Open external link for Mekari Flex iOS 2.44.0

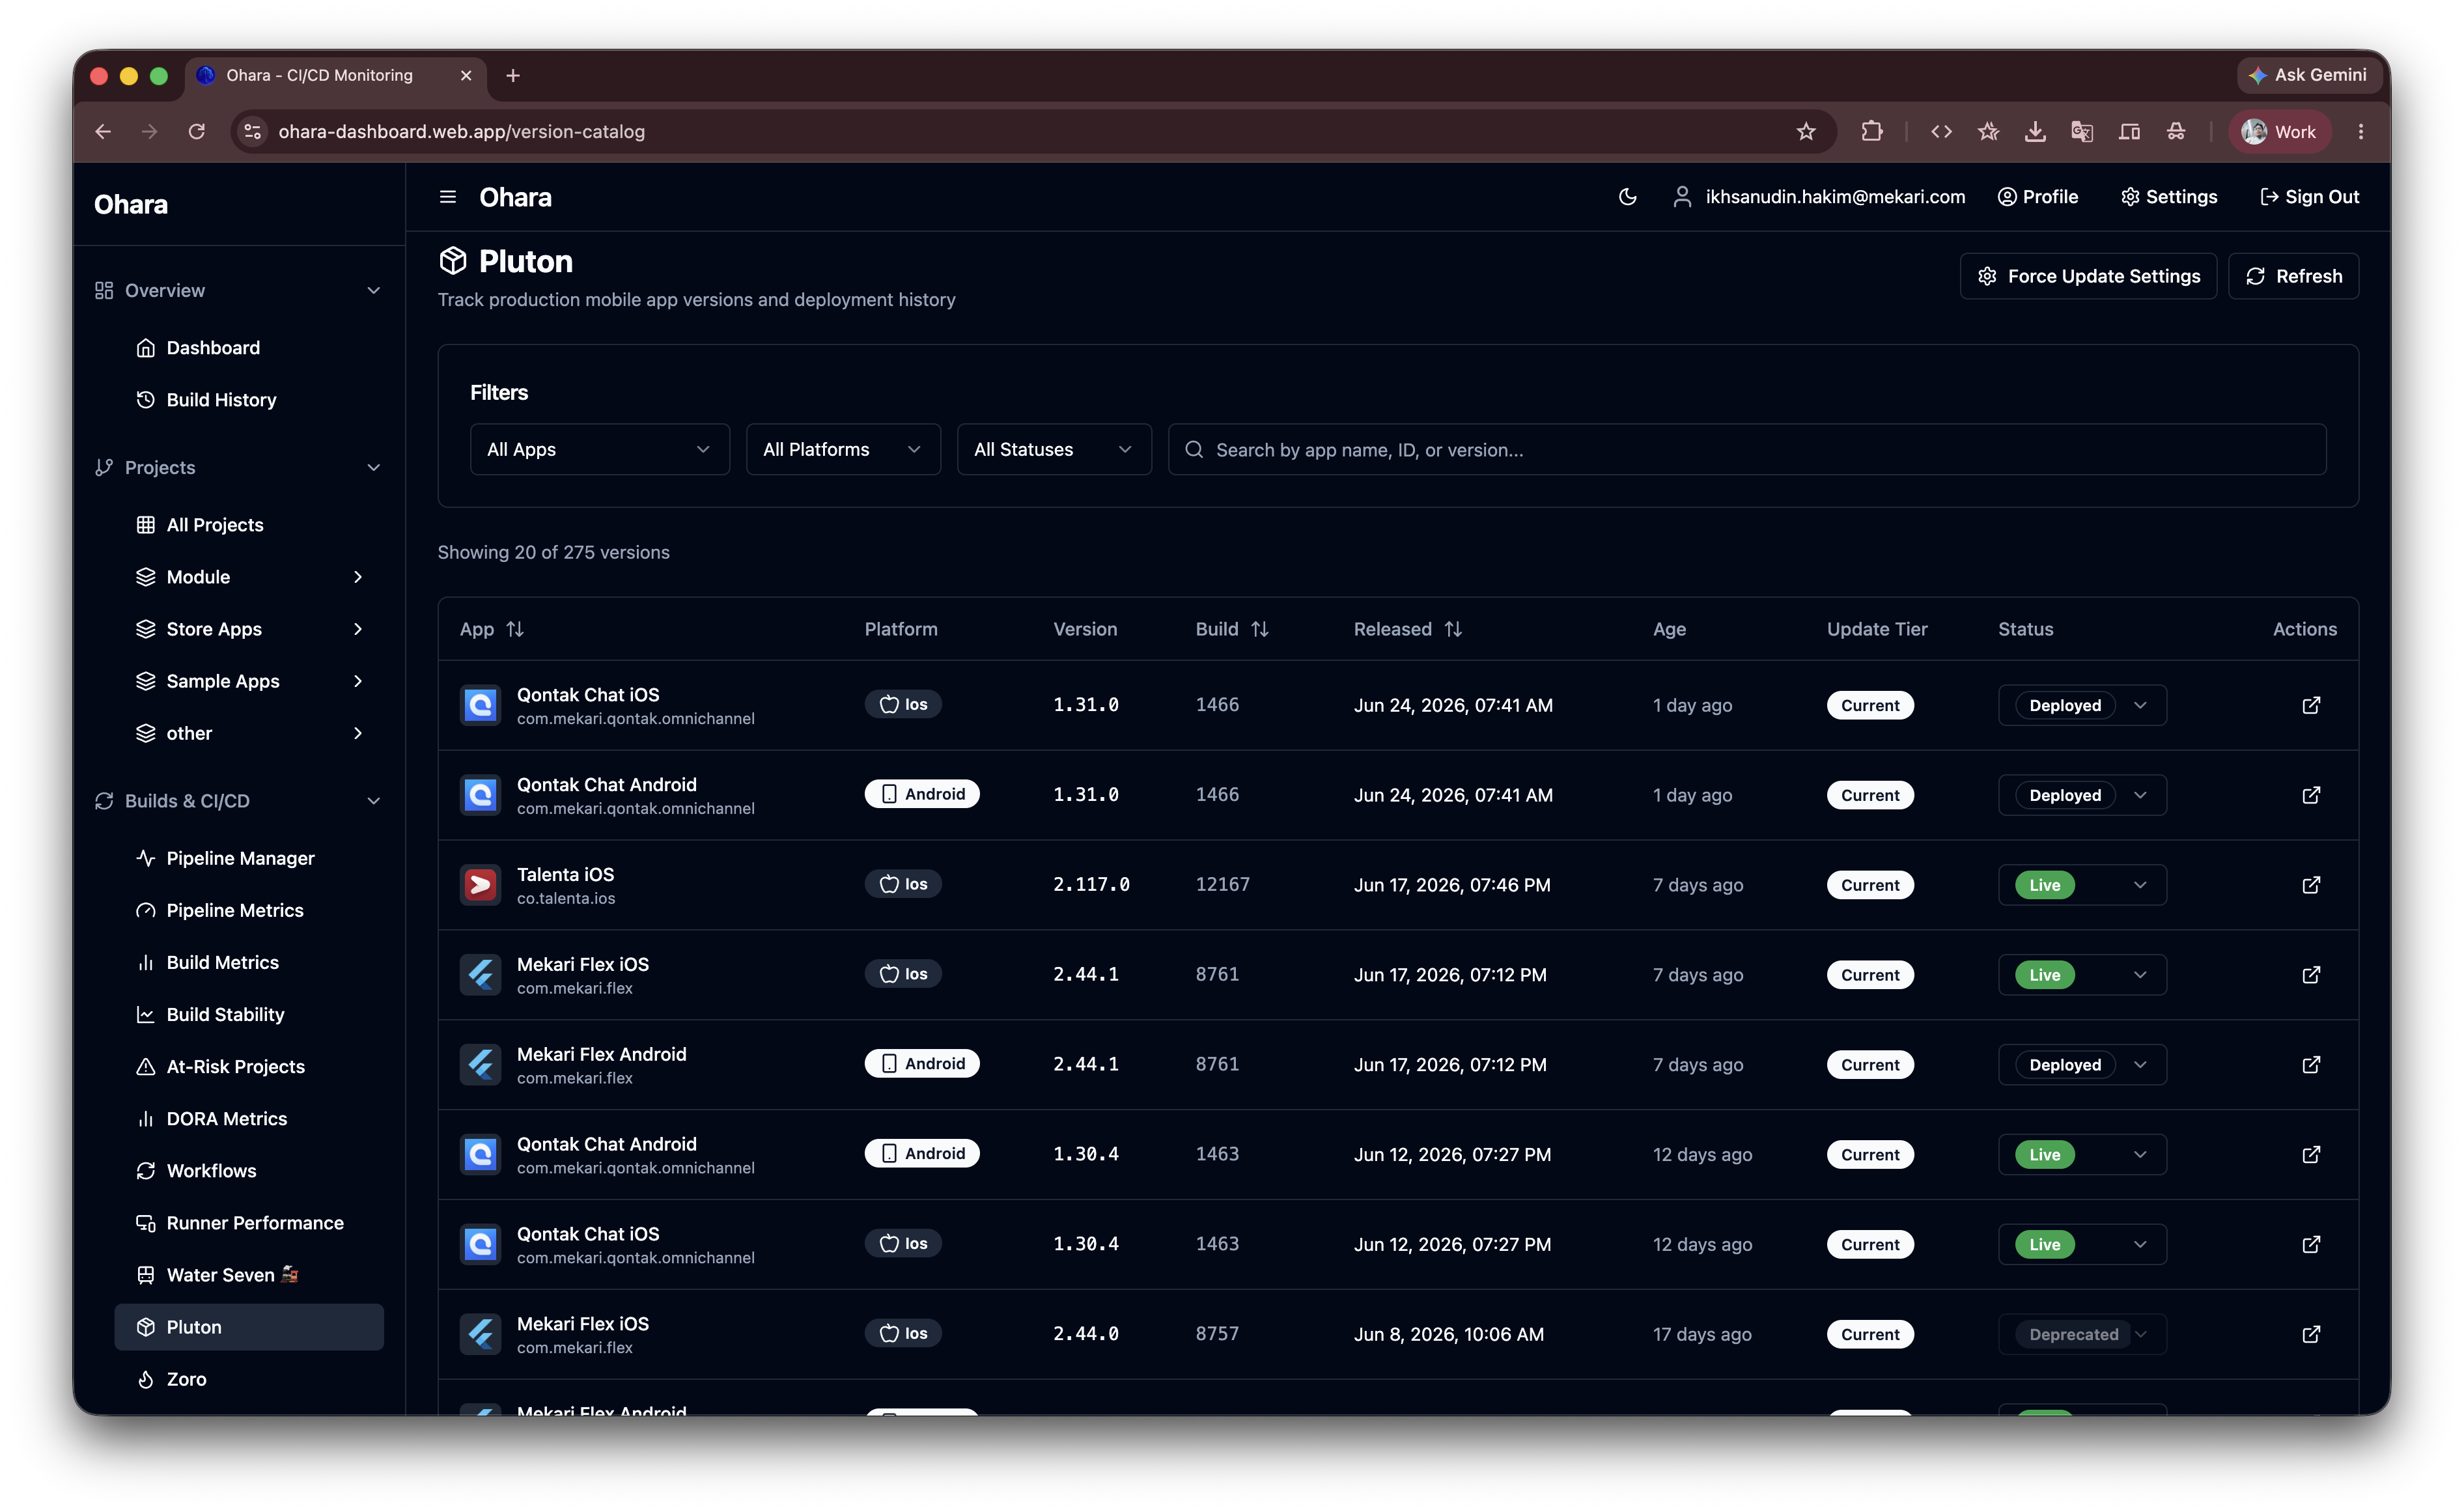pyautogui.click(x=2310, y=1334)
